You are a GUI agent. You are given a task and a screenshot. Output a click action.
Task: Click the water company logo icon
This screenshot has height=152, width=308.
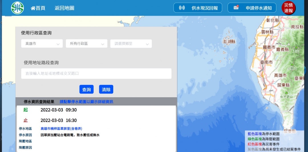[x=17, y=8]
